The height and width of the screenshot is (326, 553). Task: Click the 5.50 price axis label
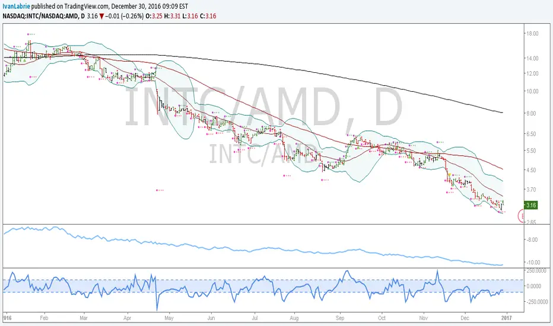click(x=532, y=151)
